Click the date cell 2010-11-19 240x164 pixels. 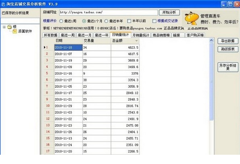click(x=69, y=60)
